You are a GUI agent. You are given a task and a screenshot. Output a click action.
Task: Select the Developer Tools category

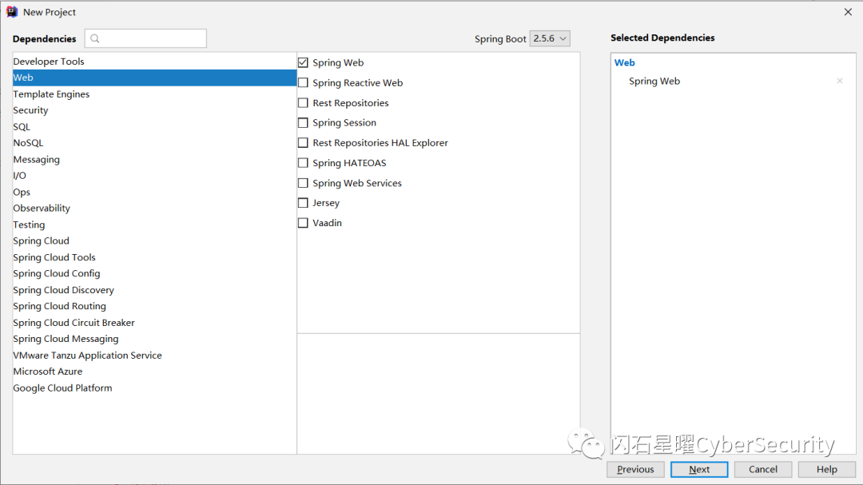click(x=155, y=61)
